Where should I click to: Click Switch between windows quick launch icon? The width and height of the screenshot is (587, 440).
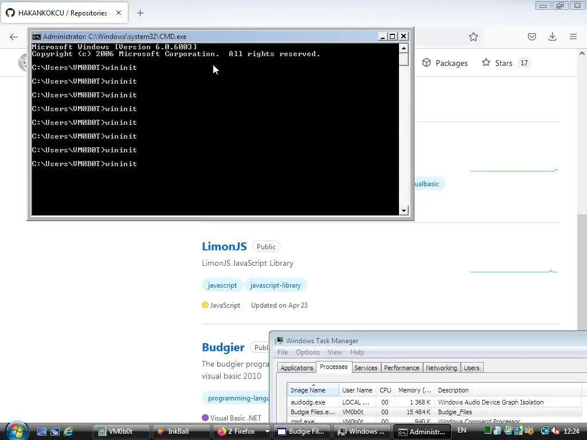[55, 431]
